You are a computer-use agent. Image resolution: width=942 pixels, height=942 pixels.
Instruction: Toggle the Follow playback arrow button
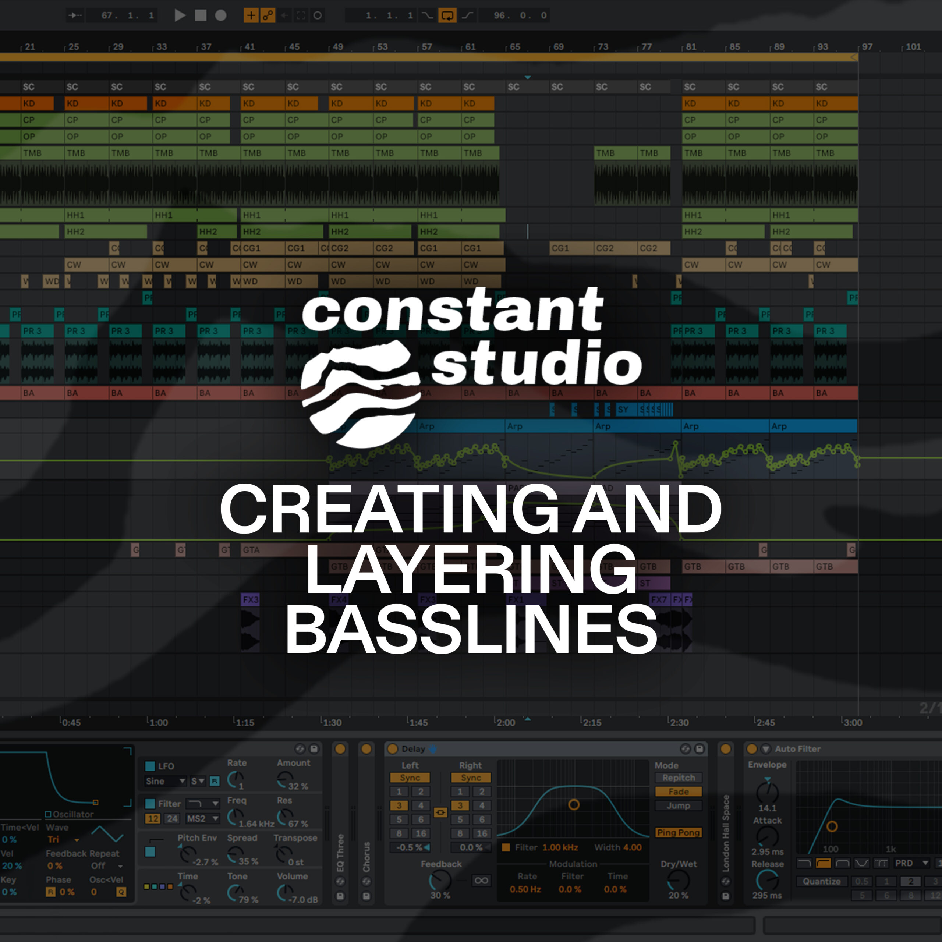75,15
